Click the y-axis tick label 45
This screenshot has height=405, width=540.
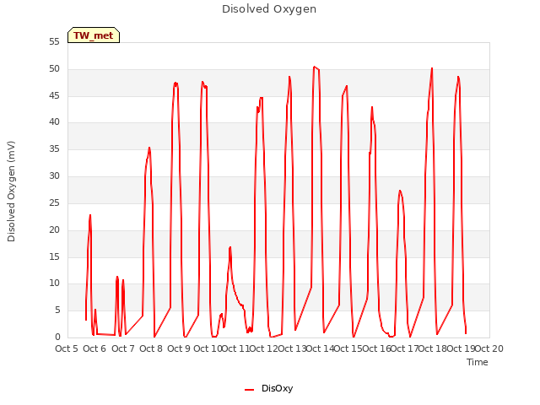[x=54, y=95]
